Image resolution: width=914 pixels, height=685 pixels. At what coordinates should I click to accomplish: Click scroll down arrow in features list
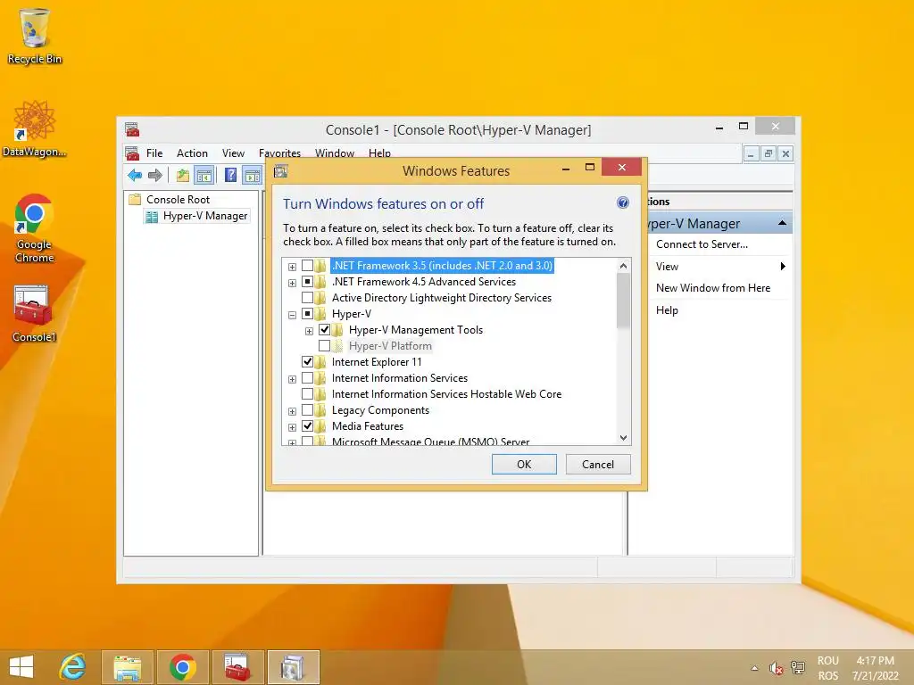coord(623,437)
